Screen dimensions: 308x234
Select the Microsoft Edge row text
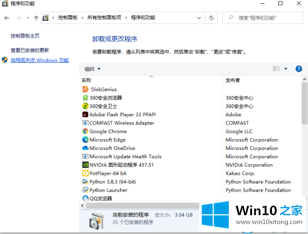coord(107,140)
